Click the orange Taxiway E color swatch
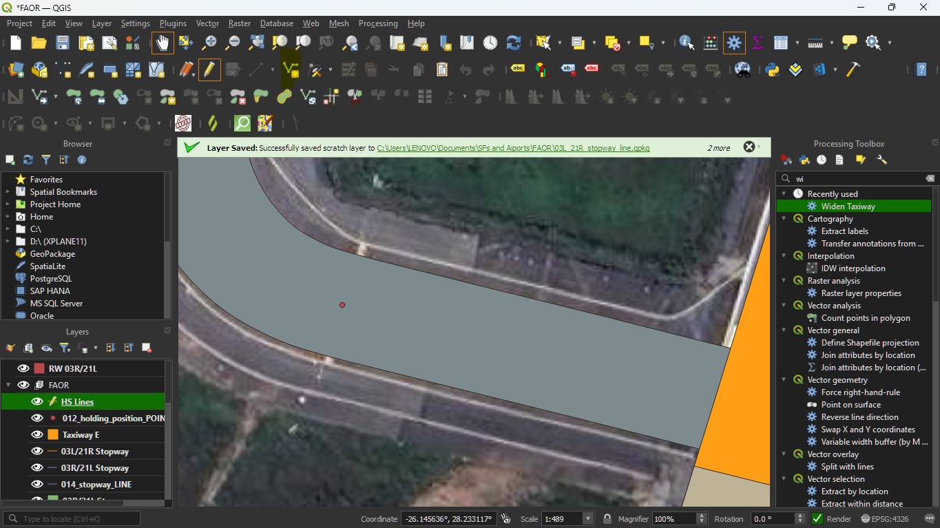The height and width of the screenshot is (528, 940). [53, 435]
